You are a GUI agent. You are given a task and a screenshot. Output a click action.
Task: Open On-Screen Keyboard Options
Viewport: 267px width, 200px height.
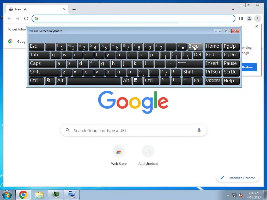click(213, 81)
